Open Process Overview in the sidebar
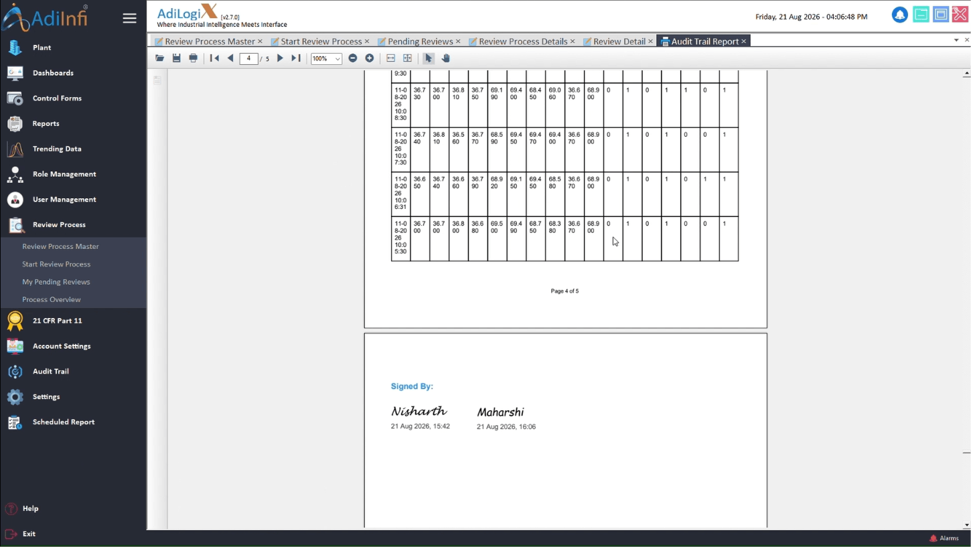The height and width of the screenshot is (547, 971). 51,299
